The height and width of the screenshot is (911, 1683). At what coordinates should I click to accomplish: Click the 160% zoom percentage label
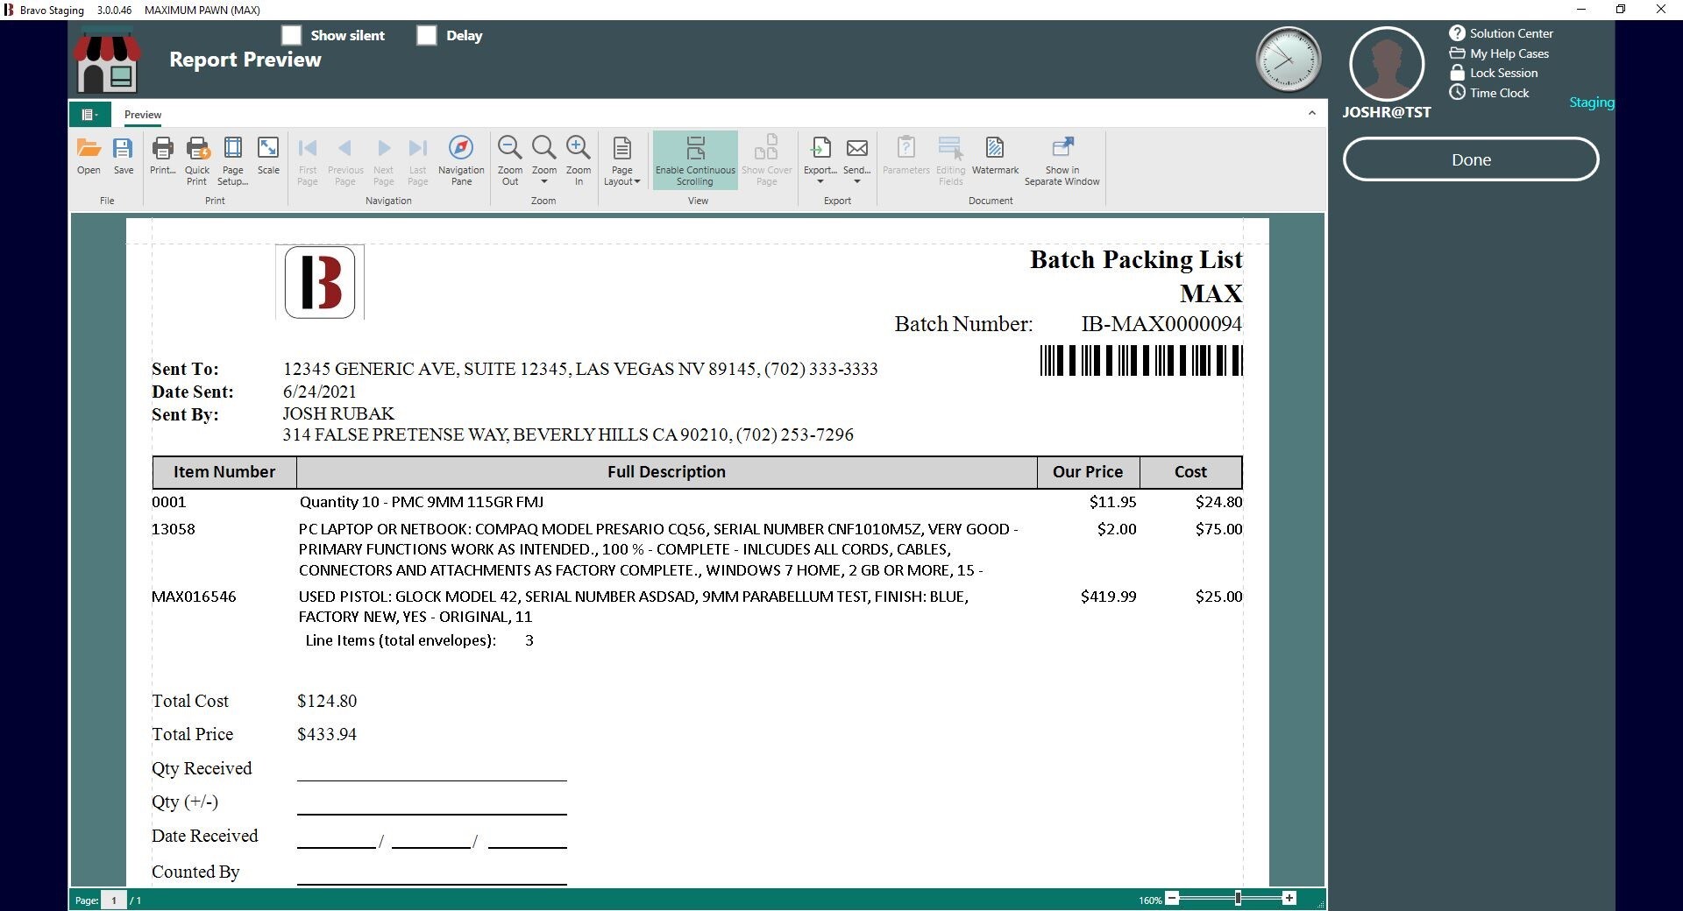pos(1150,900)
